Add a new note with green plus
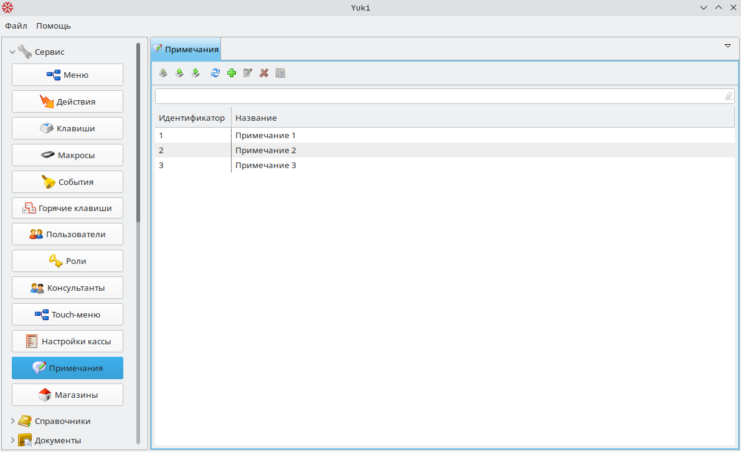This screenshot has width=741, height=452. [232, 73]
